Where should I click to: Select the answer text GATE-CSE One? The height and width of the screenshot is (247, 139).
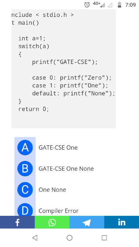pyautogui.click(x=58, y=148)
